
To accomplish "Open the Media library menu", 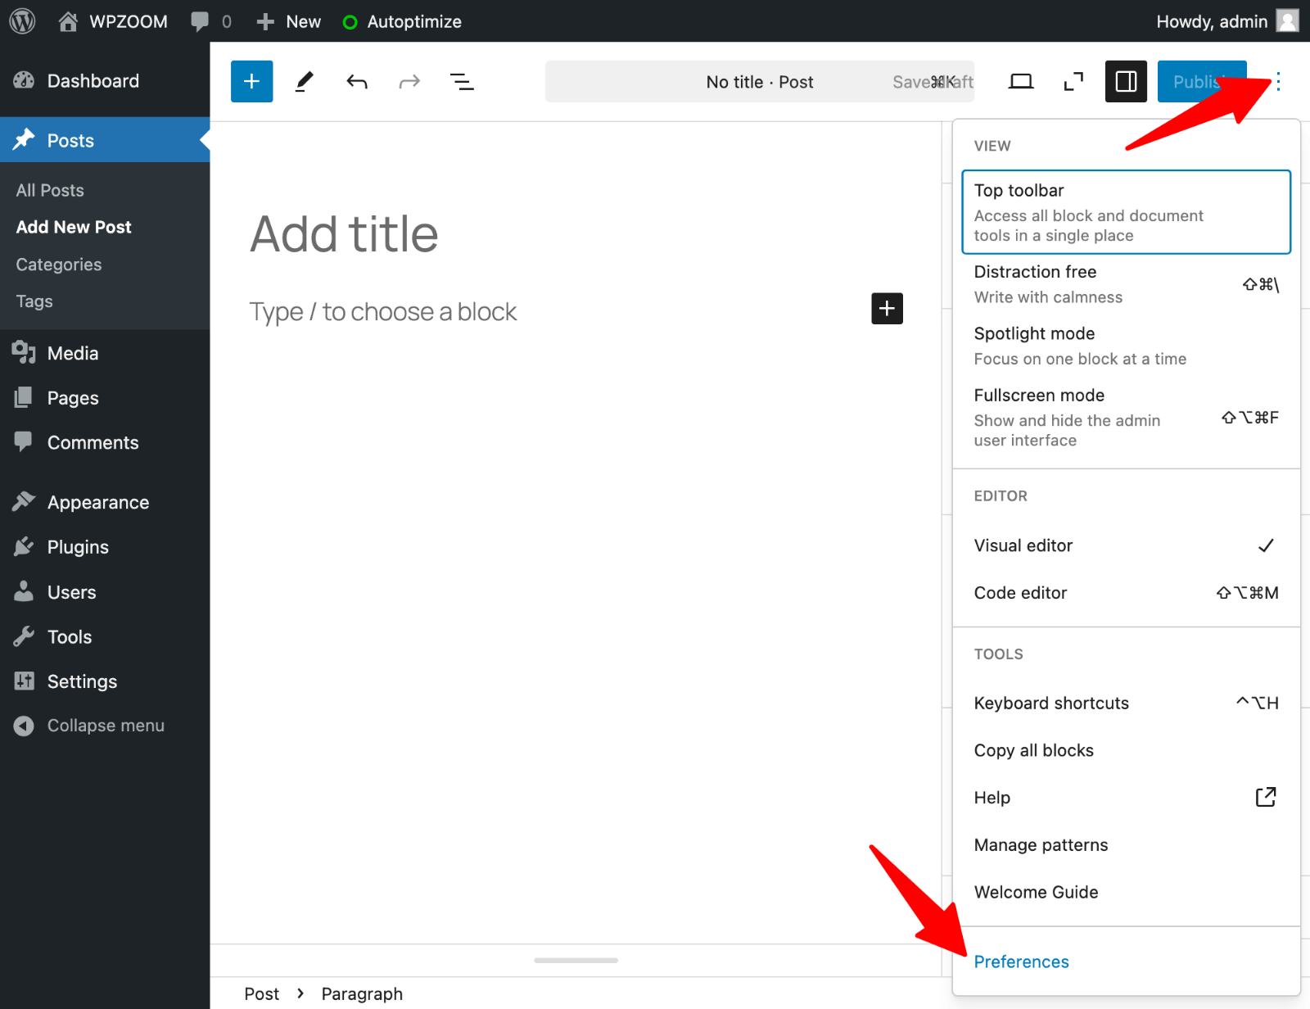I will point(105,353).
